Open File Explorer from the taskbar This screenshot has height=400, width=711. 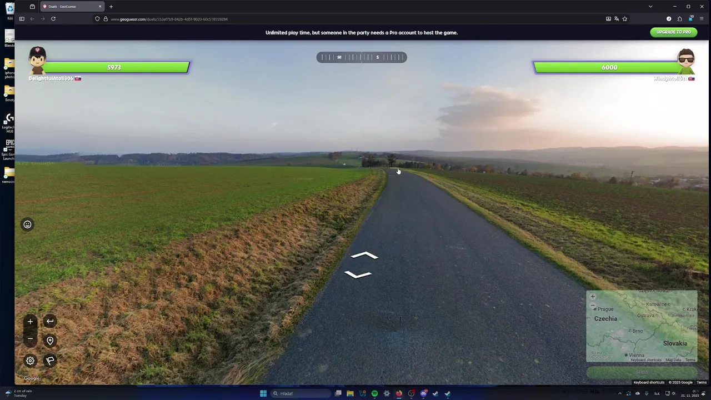click(350, 393)
